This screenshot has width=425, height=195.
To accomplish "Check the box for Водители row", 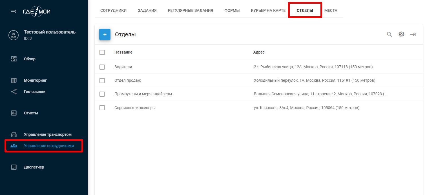I will [x=102, y=67].
